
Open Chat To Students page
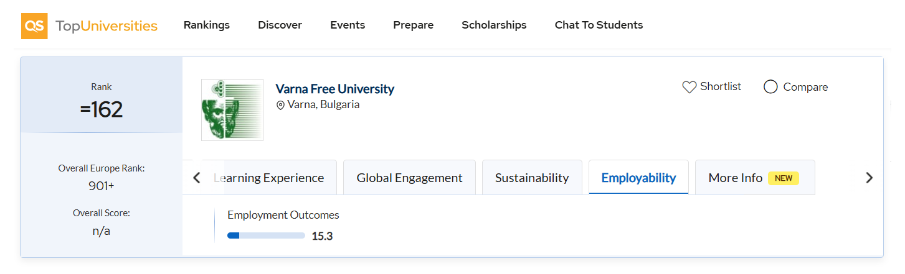[x=599, y=25]
